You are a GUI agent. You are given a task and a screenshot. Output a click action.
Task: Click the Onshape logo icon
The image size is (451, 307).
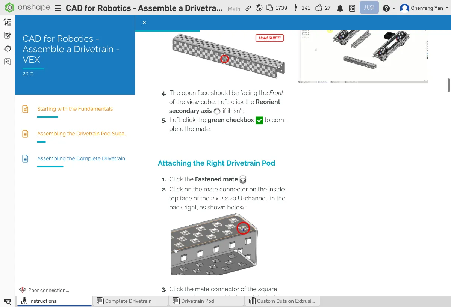point(9,8)
